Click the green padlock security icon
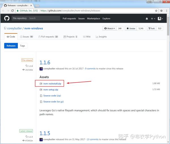170x144 pixels. point(18,10)
